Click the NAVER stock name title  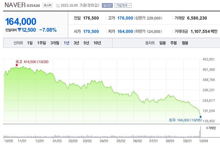(x=15, y=5)
